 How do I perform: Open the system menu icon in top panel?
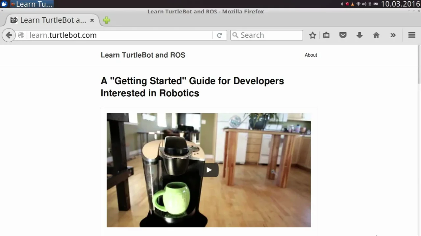[4, 4]
